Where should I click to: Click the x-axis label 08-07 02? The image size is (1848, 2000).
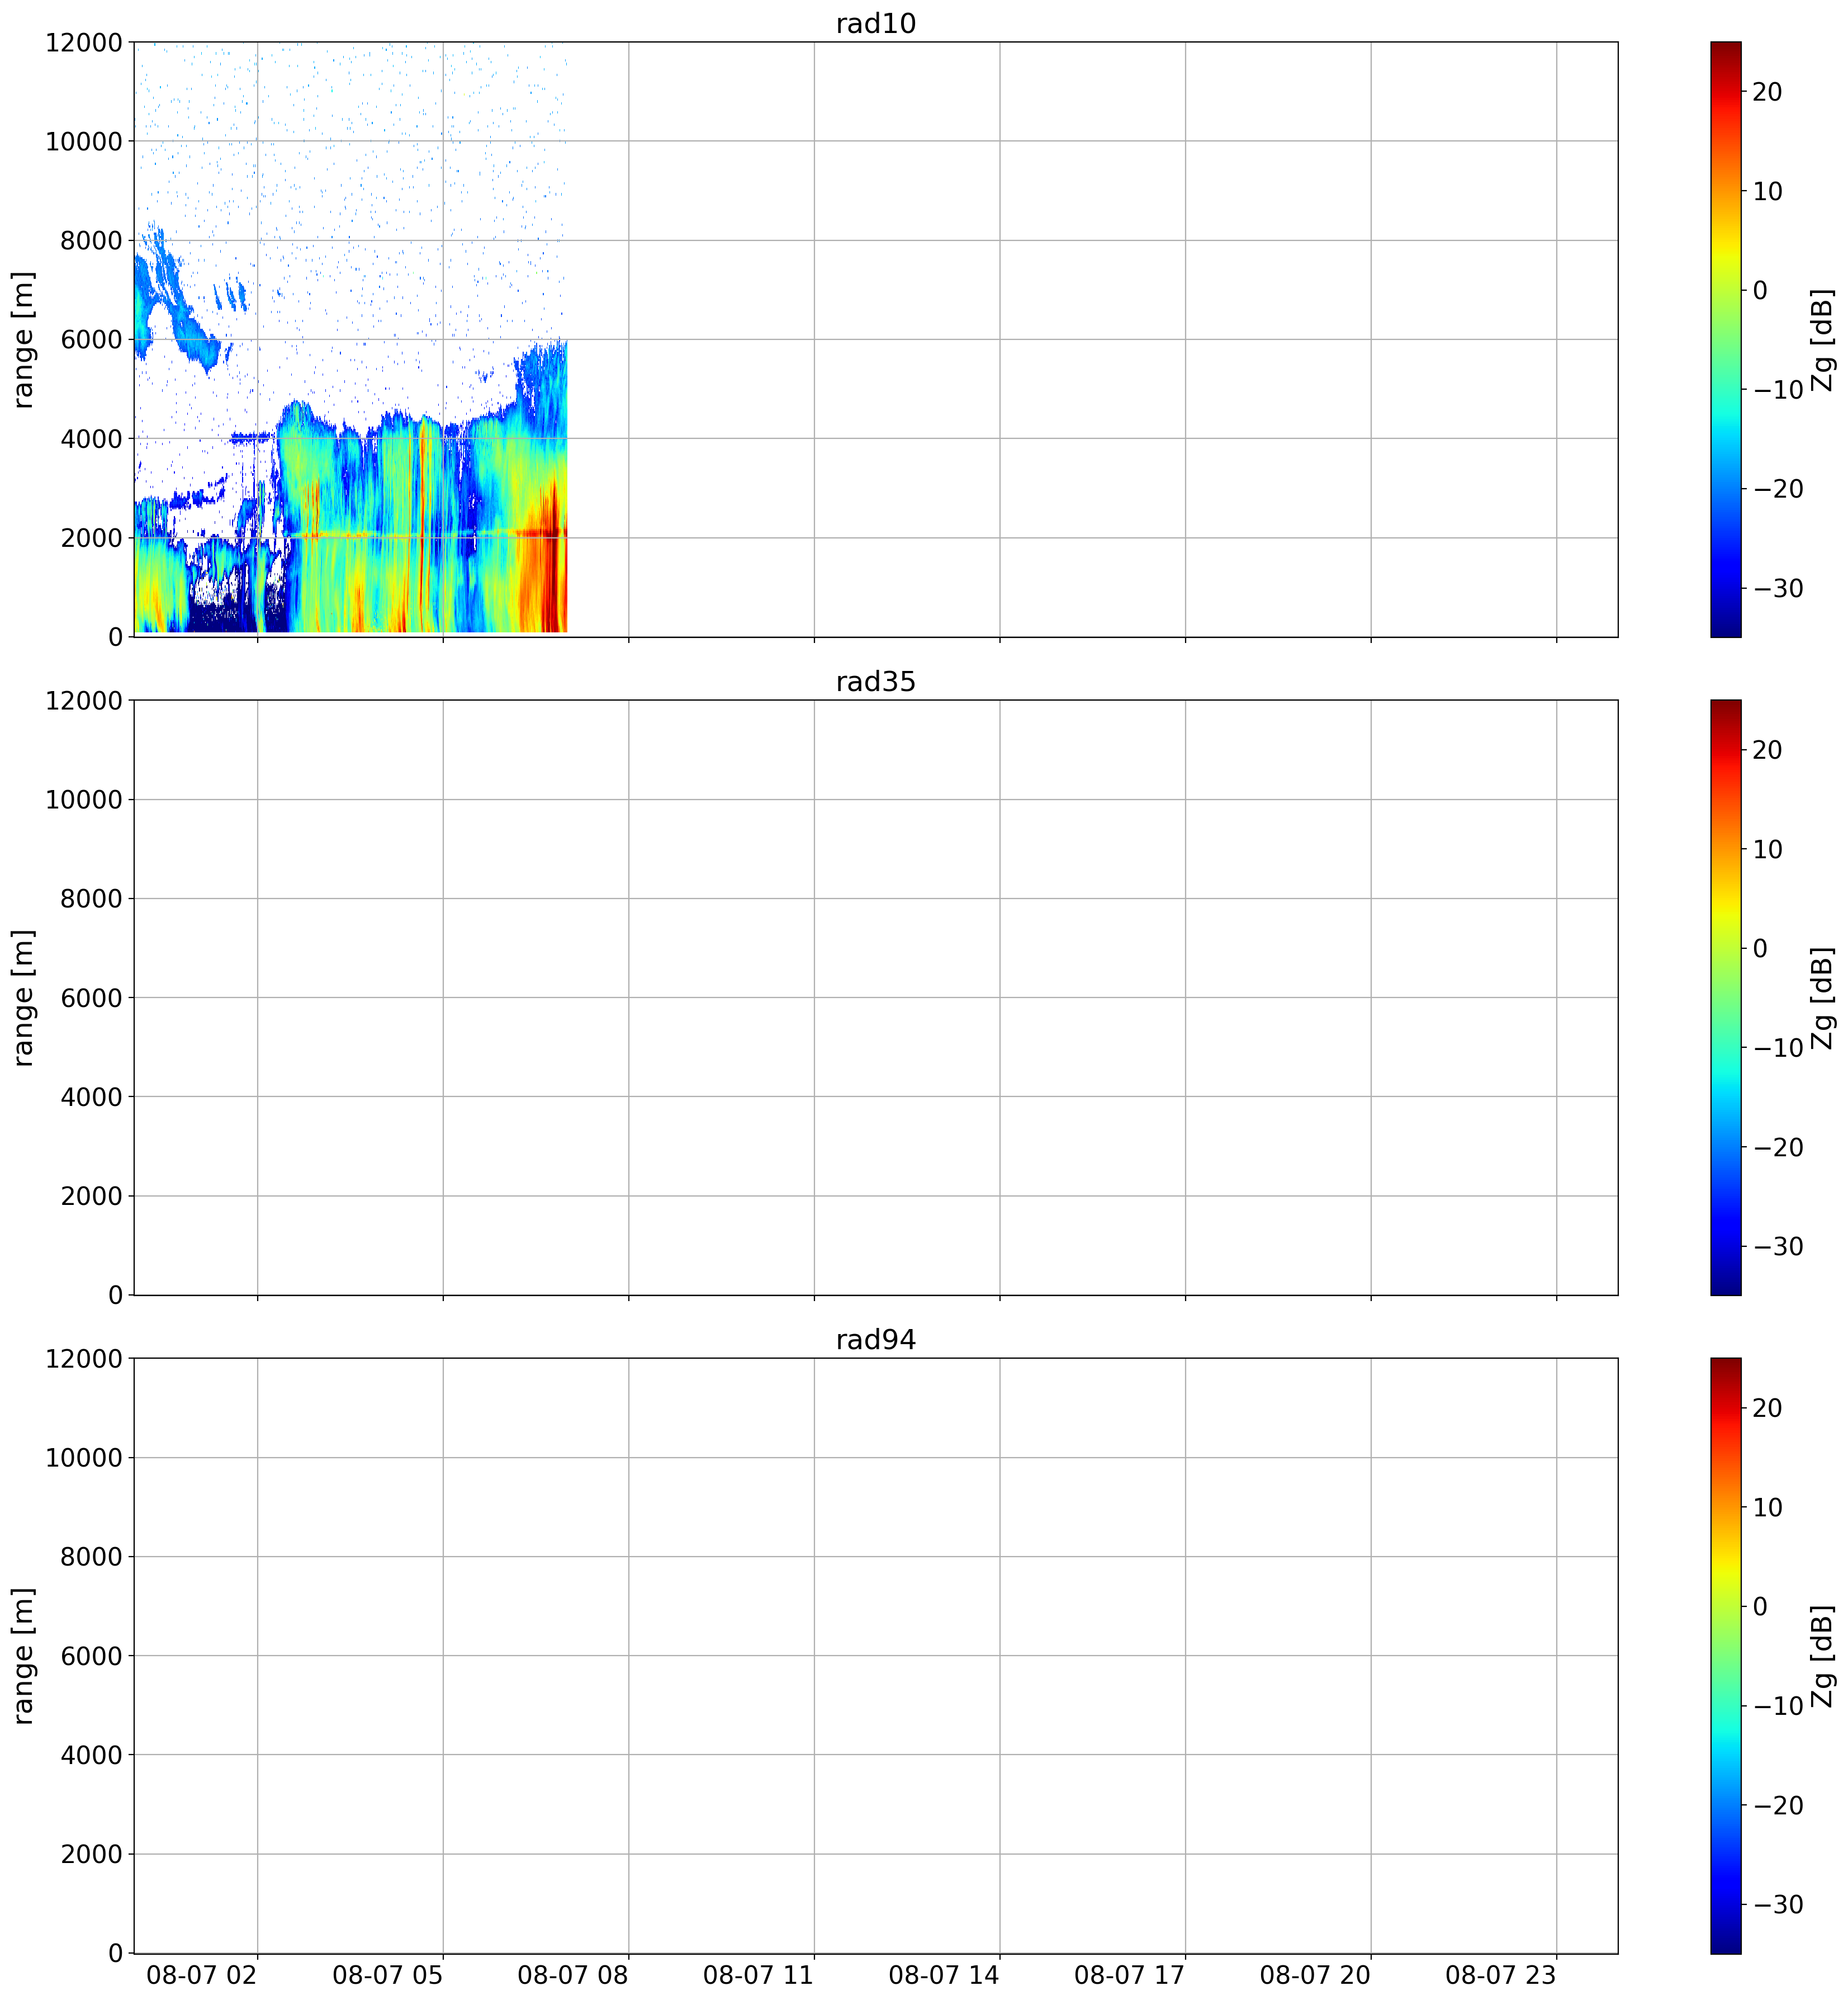[x=202, y=1975]
